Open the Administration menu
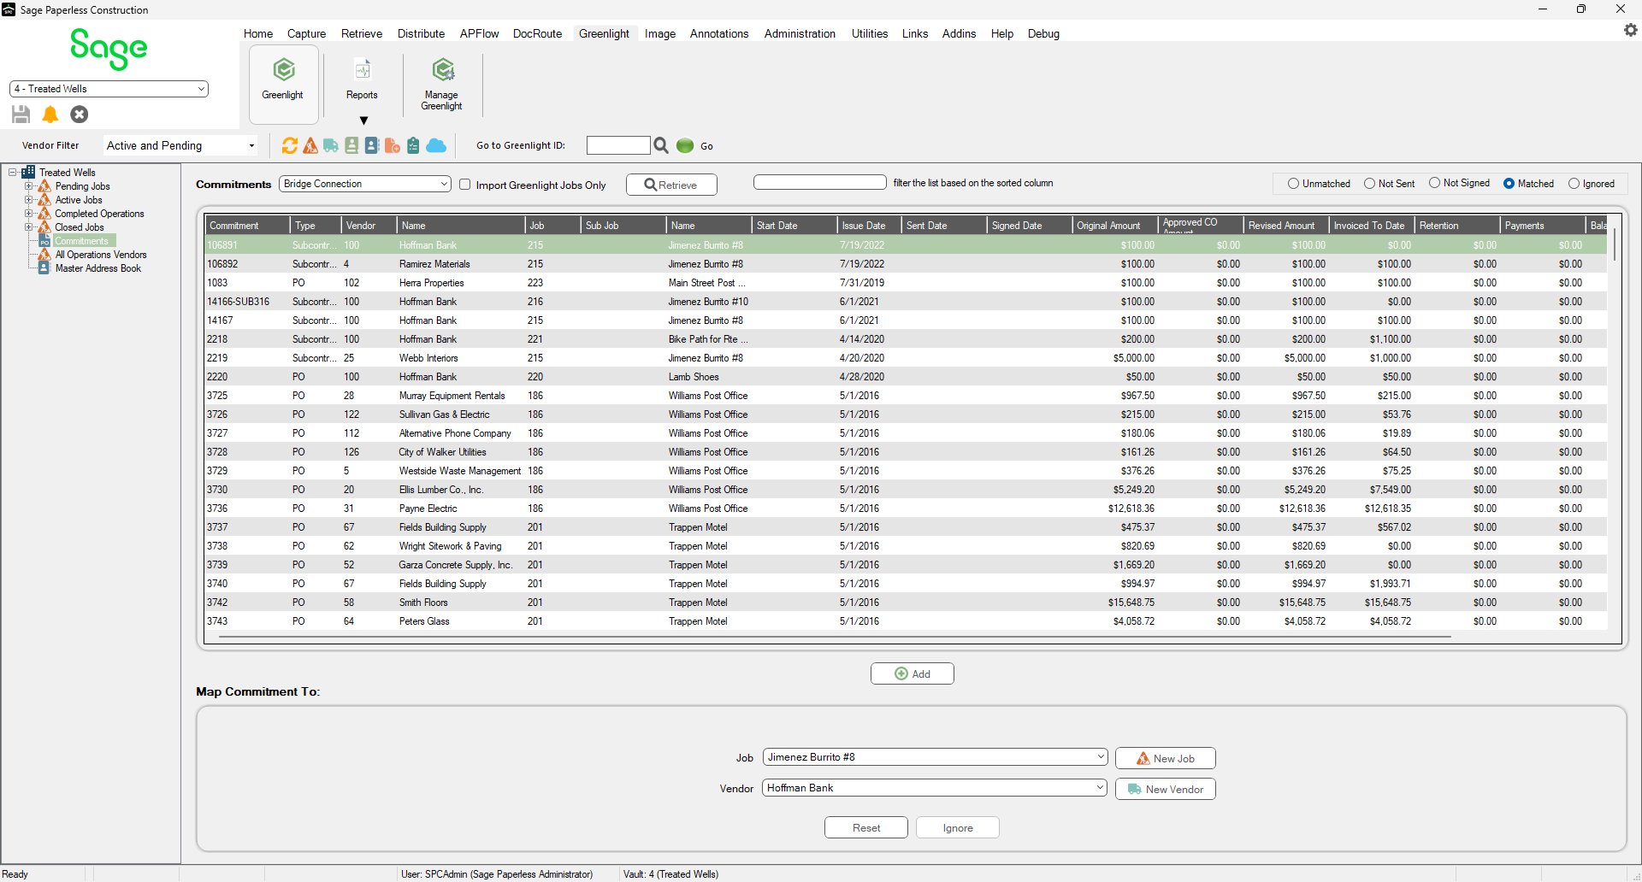Screen dimensions: 1642x882 [800, 33]
